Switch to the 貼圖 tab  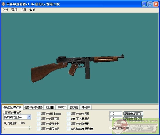[x=50, y=107]
